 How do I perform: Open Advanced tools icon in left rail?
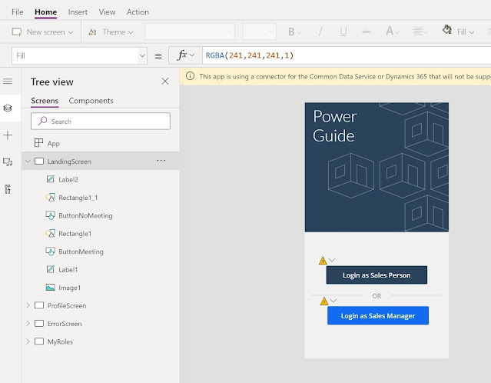[8, 189]
